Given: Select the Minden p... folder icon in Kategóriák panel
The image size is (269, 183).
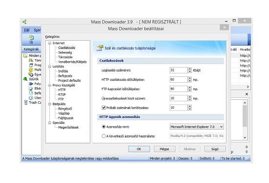Looking at the screenshot, I should 25,56.
